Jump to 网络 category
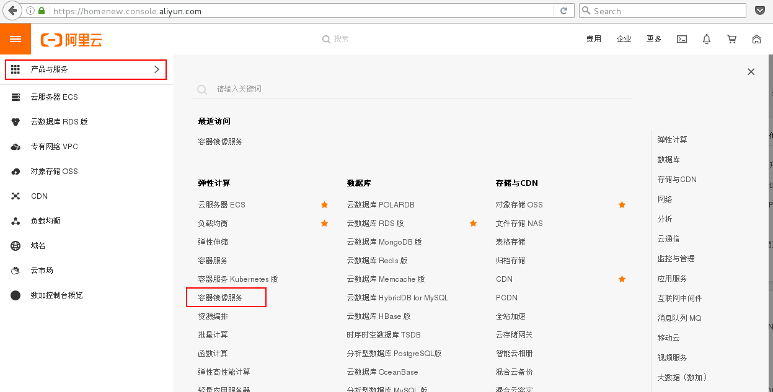 click(x=665, y=199)
